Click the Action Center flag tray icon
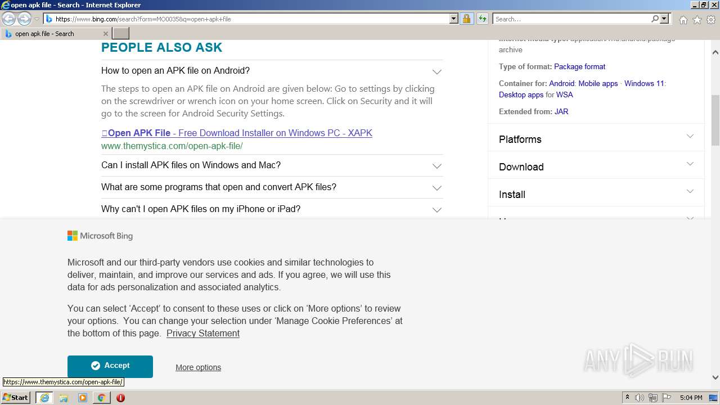This screenshot has width=720, height=405. (x=667, y=398)
